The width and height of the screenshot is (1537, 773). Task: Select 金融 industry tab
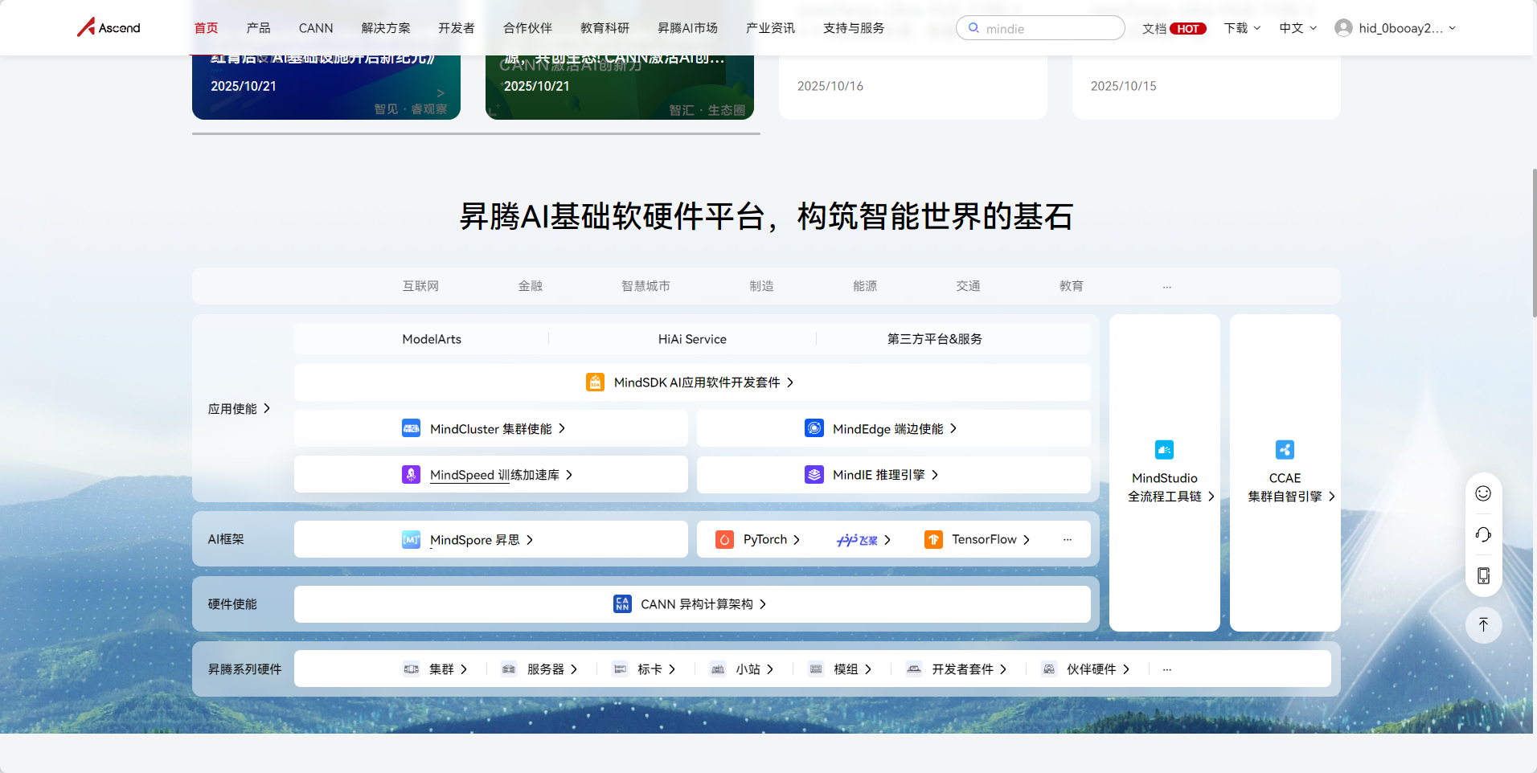coord(531,286)
